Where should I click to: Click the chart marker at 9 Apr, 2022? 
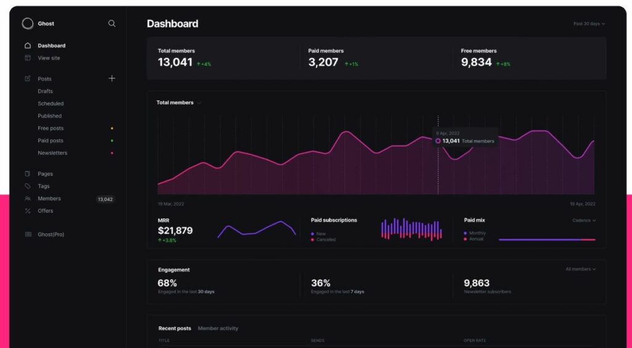click(x=438, y=141)
